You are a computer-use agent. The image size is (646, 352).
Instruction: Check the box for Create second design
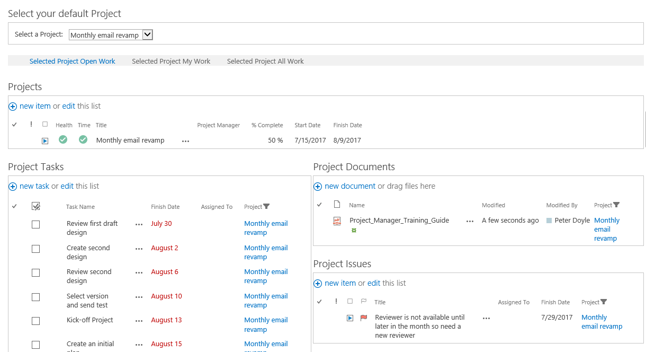pyautogui.click(x=35, y=249)
